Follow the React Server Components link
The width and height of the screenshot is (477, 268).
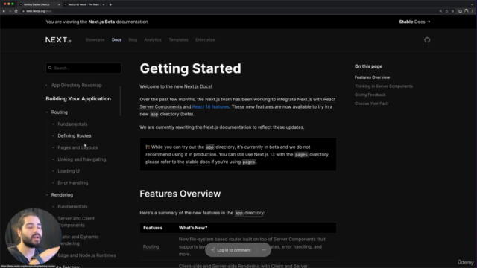tap(237, 103)
